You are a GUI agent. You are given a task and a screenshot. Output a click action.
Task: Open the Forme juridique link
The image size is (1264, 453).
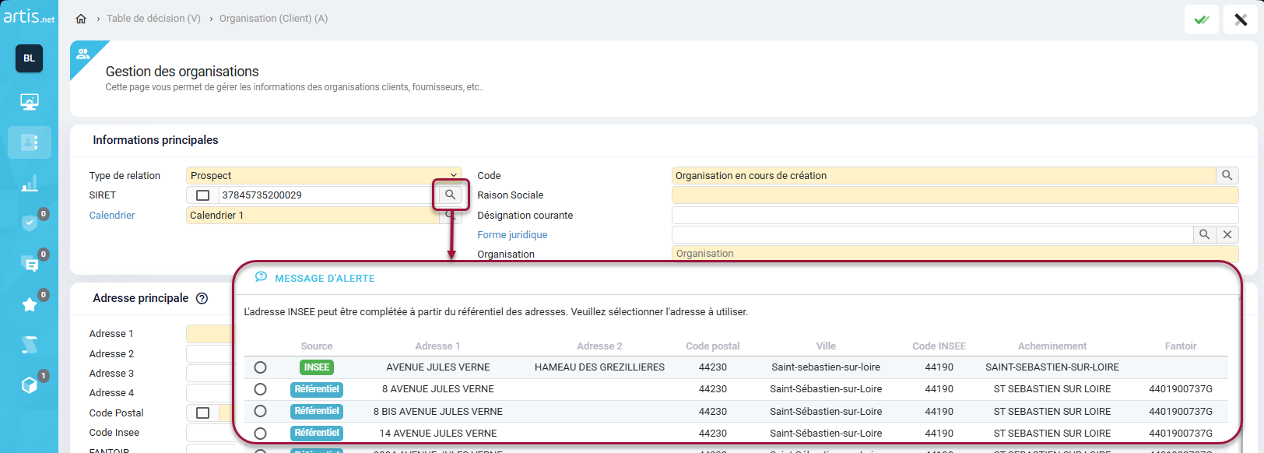point(512,235)
